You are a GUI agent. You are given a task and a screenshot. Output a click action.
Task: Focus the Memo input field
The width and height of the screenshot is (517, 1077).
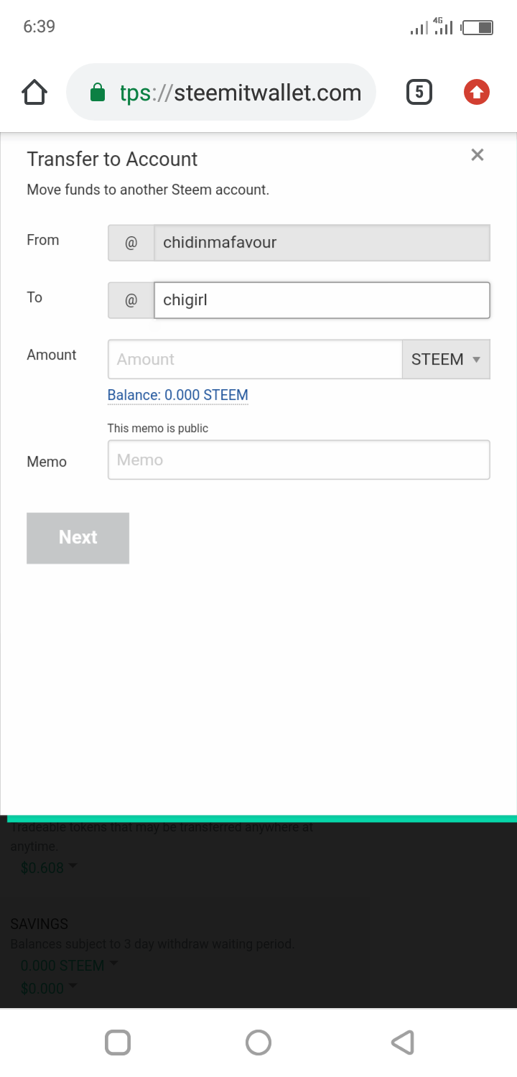(299, 460)
